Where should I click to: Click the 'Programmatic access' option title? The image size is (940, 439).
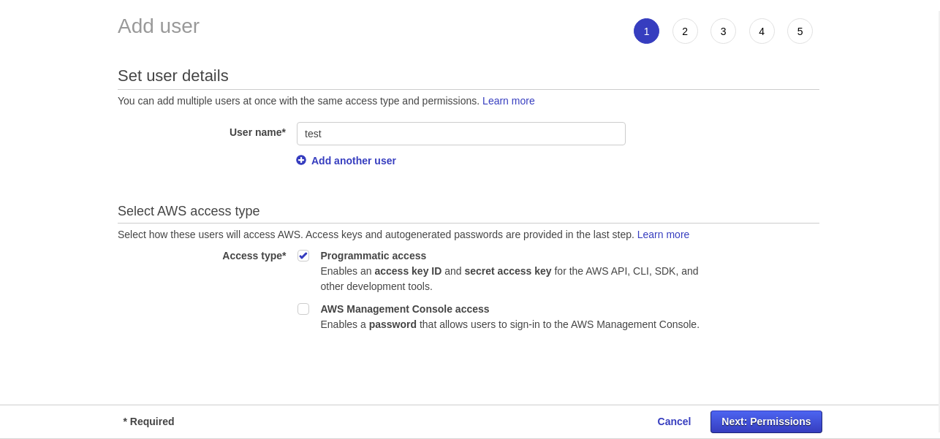click(x=373, y=256)
